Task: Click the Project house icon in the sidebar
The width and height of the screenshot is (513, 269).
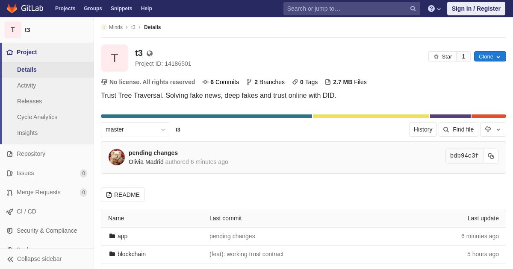Action: [10, 52]
